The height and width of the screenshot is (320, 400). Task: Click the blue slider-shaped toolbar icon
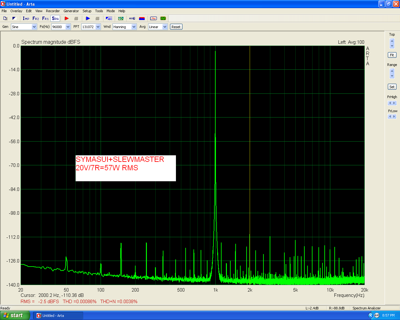132,18
